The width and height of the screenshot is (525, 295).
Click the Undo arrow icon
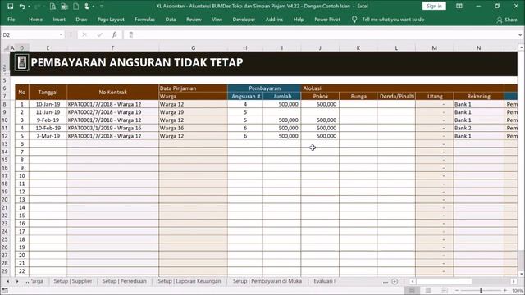(22, 6)
